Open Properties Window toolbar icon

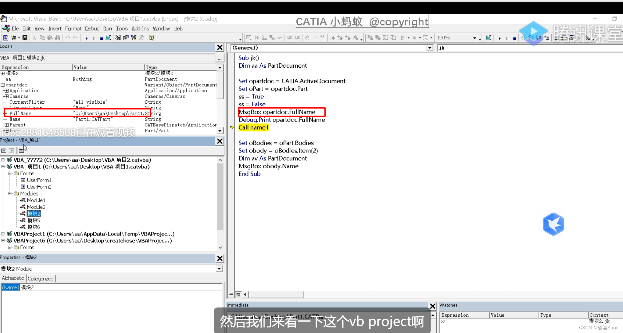pyautogui.click(x=126, y=38)
